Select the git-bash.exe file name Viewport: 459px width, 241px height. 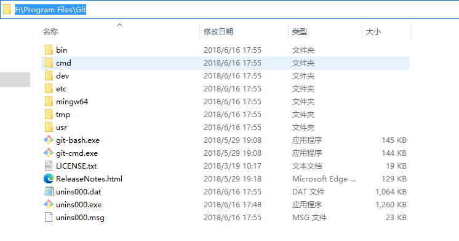pos(78,140)
